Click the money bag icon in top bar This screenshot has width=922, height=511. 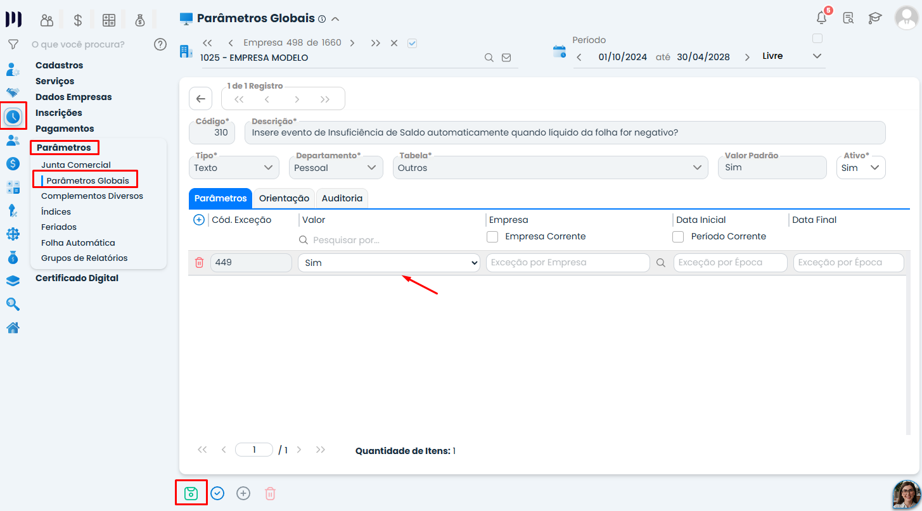pyautogui.click(x=140, y=20)
